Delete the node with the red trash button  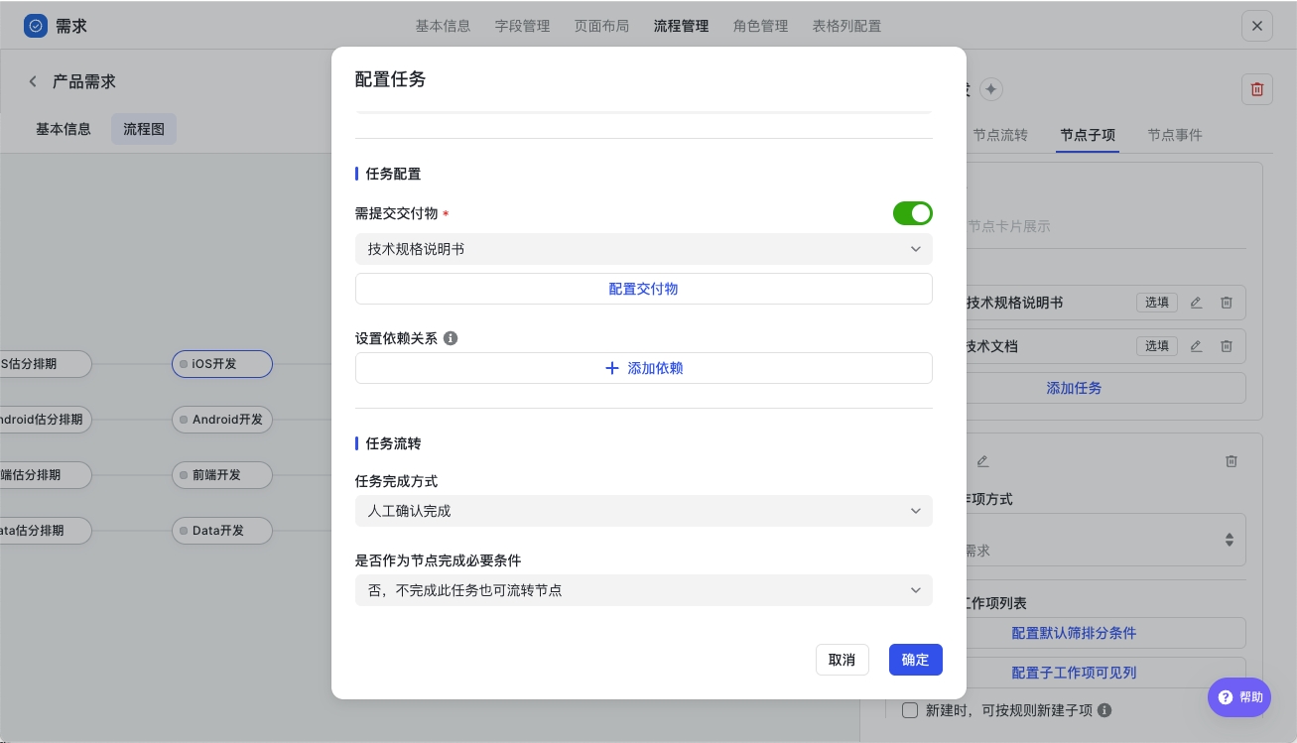coord(1257,89)
